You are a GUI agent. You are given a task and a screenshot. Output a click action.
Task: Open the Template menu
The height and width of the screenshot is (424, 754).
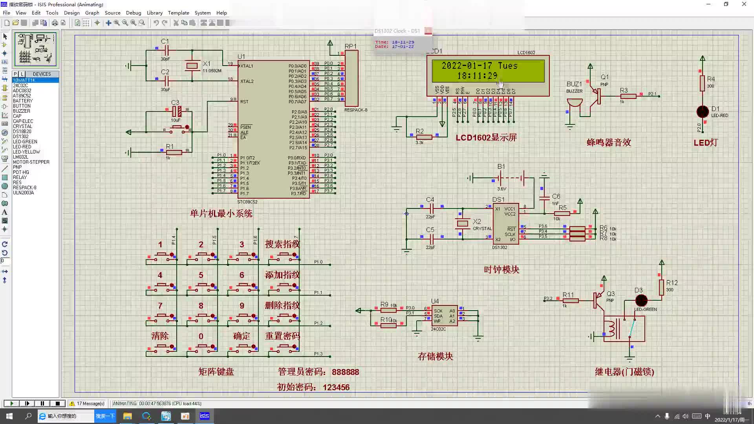point(179,13)
